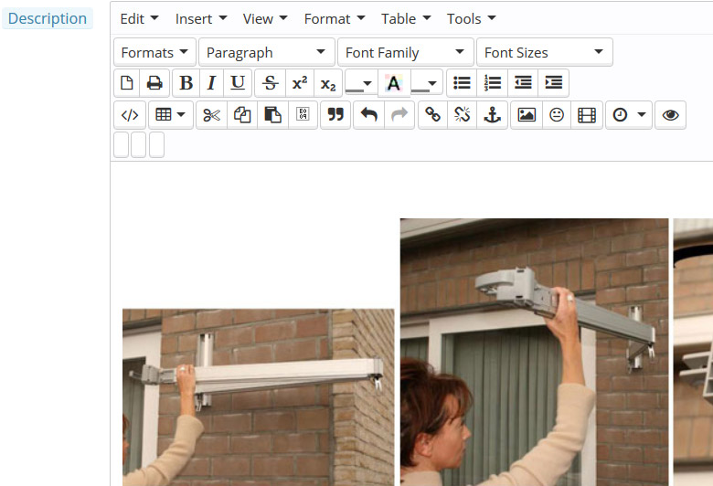Toggle Subscript formatting
This screenshot has height=486, width=713.
tap(328, 83)
